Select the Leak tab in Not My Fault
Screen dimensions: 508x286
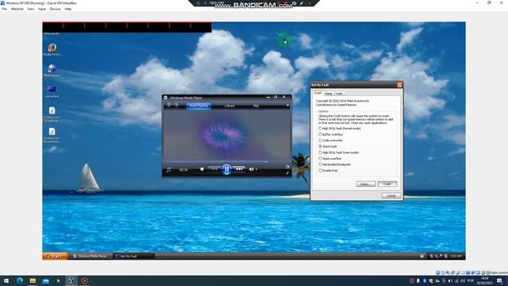click(339, 94)
